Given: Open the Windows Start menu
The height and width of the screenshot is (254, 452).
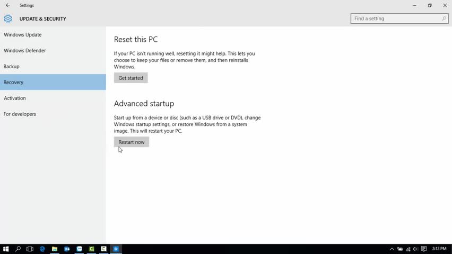Looking at the screenshot, I should (6, 249).
